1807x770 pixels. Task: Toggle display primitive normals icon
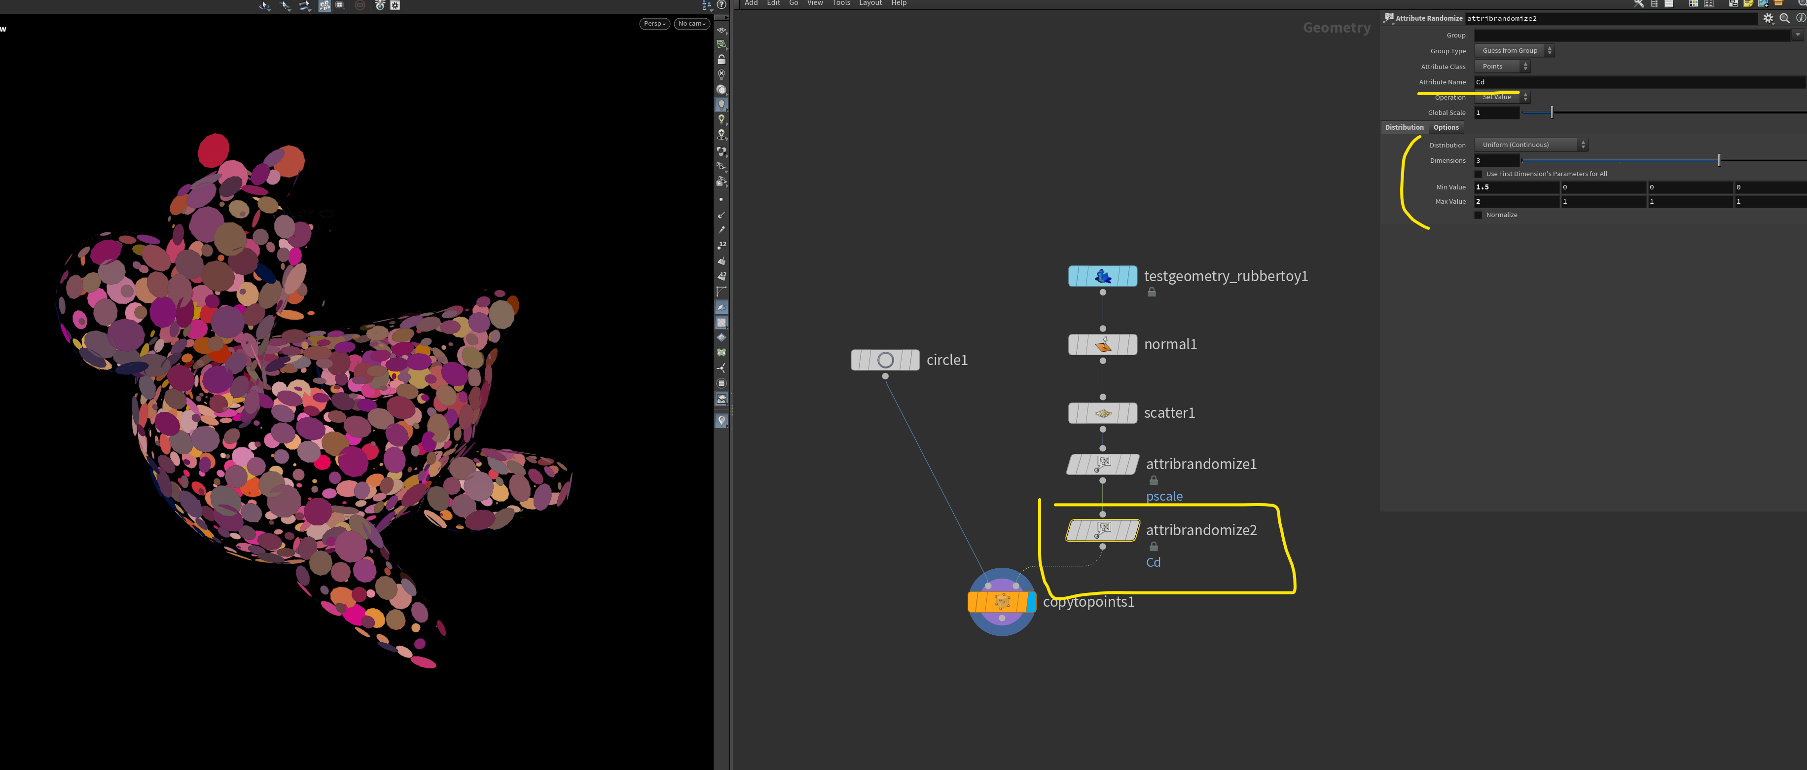click(x=721, y=260)
